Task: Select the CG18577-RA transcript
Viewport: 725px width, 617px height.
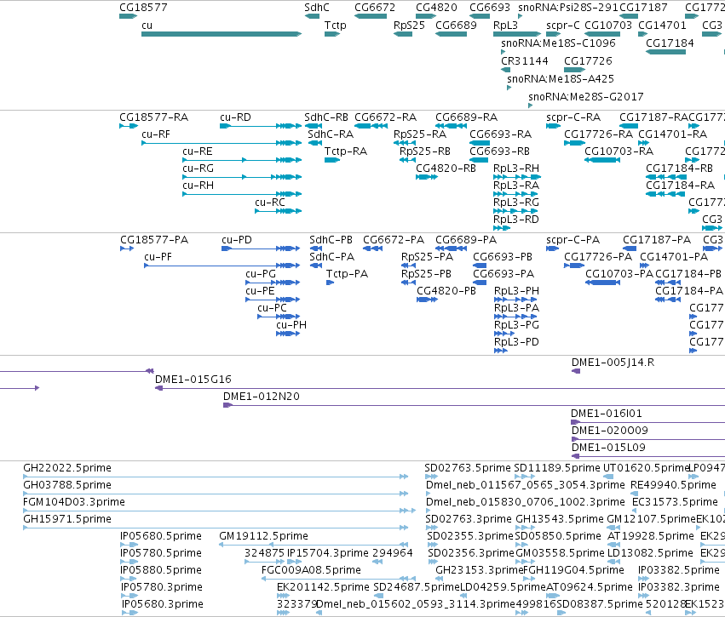Action: click(x=129, y=126)
